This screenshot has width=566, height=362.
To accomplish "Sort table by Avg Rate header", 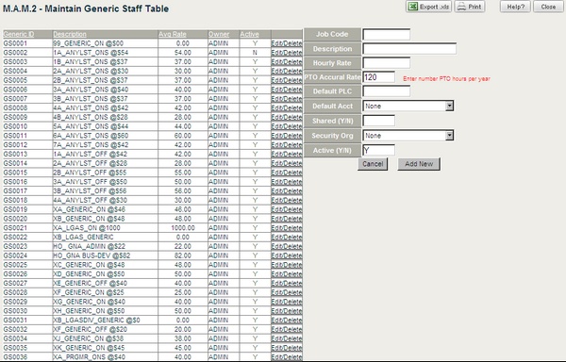I will point(173,34).
